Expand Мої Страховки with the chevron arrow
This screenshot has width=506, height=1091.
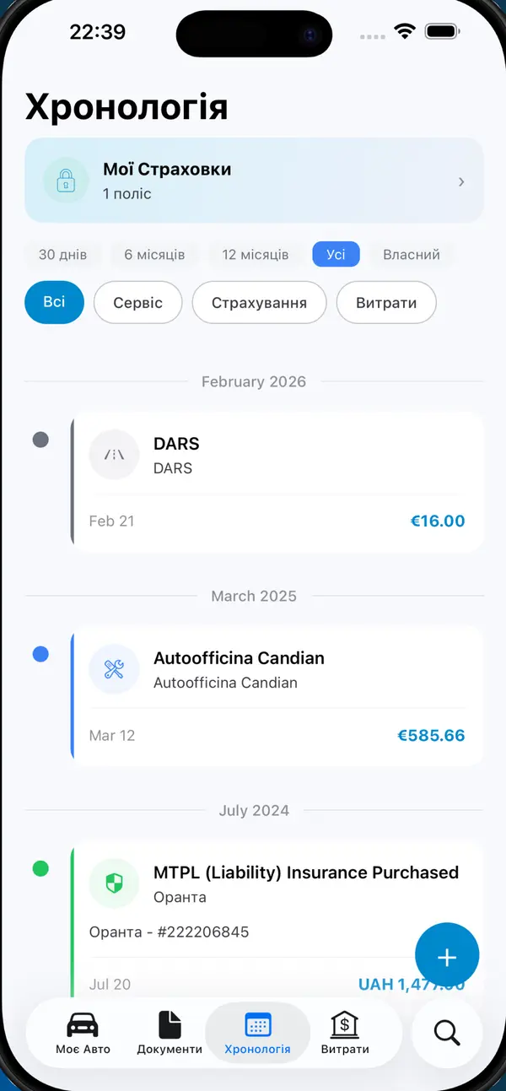coord(461,181)
